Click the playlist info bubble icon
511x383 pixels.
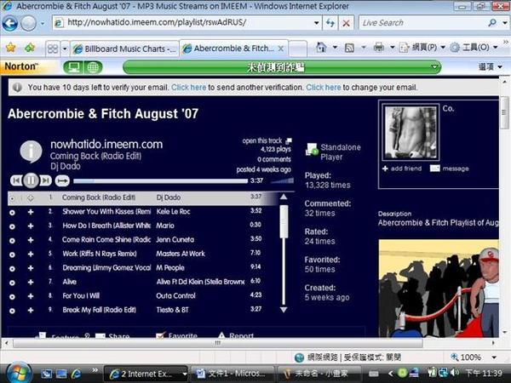coord(31,151)
